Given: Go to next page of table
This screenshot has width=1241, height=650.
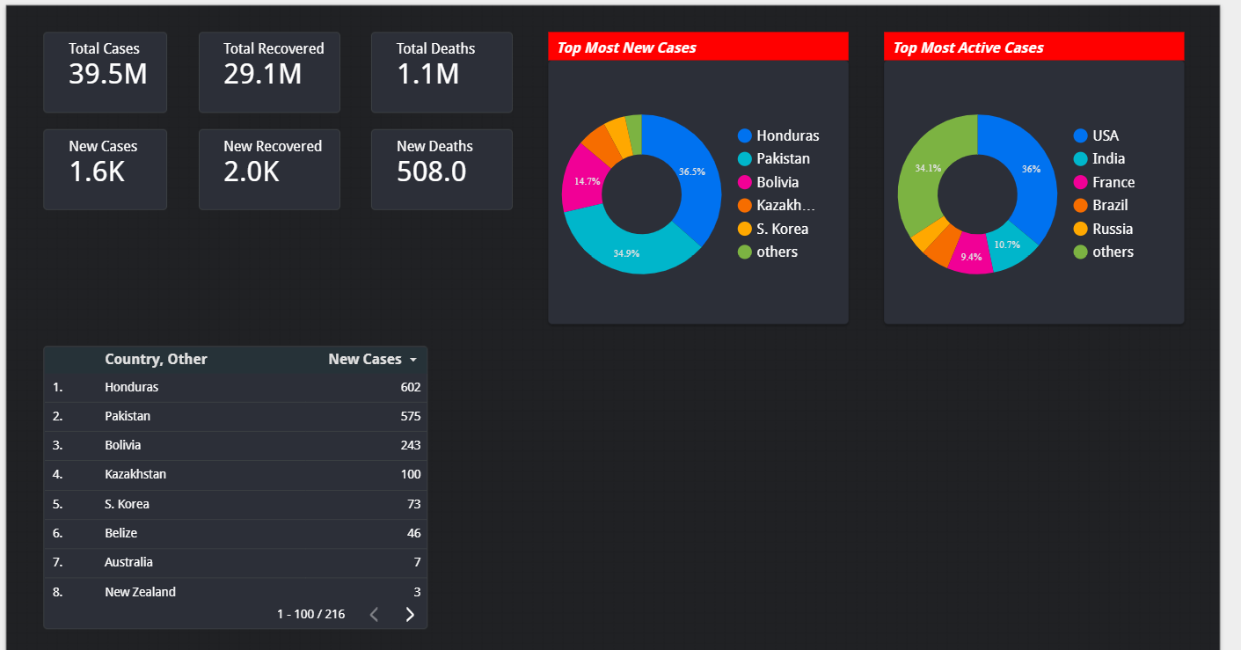Looking at the screenshot, I should coord(410,614).
